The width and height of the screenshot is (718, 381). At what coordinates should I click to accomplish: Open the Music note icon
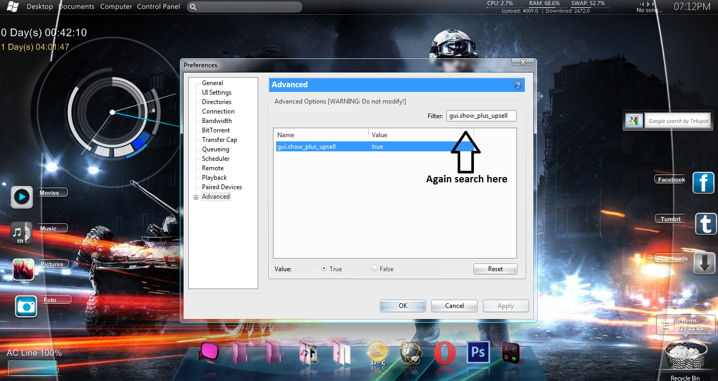point(21,233)
